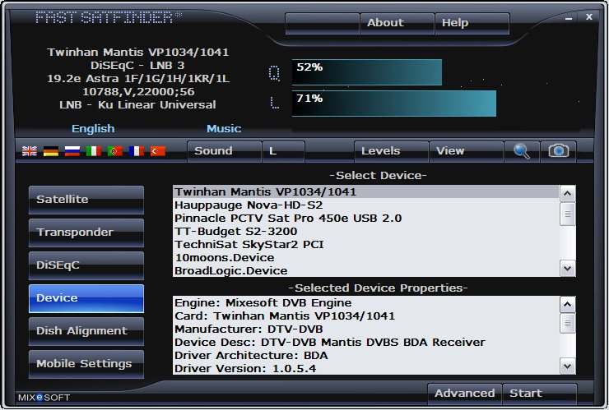Open Mobile Settings section
Viewport: 609px width, 410px height.
86,364
